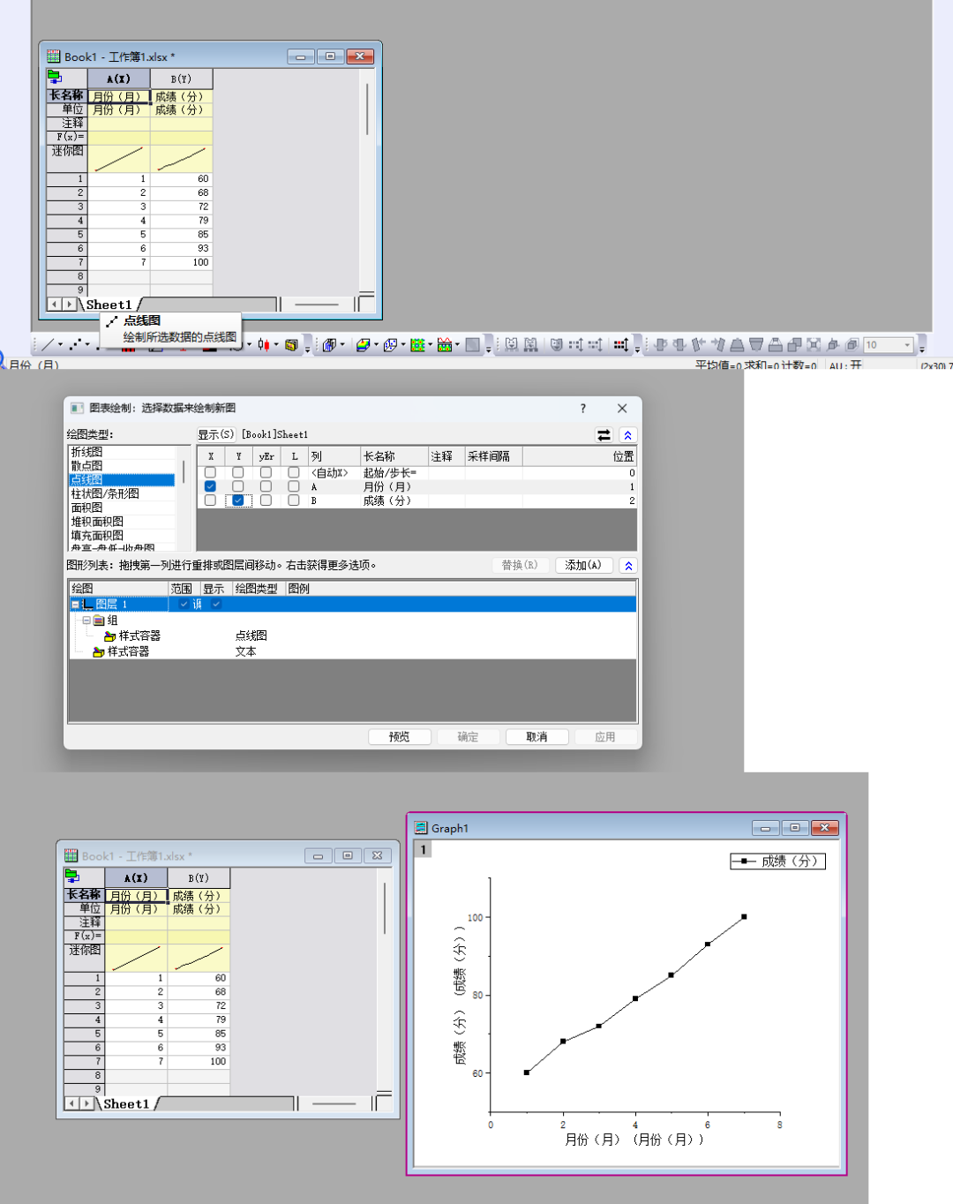The height and width of the screenshot is (1204, 953).
Task: Open the scatter plot dropdown arrow
Action: pyautogui.click(x=87, y=345)
